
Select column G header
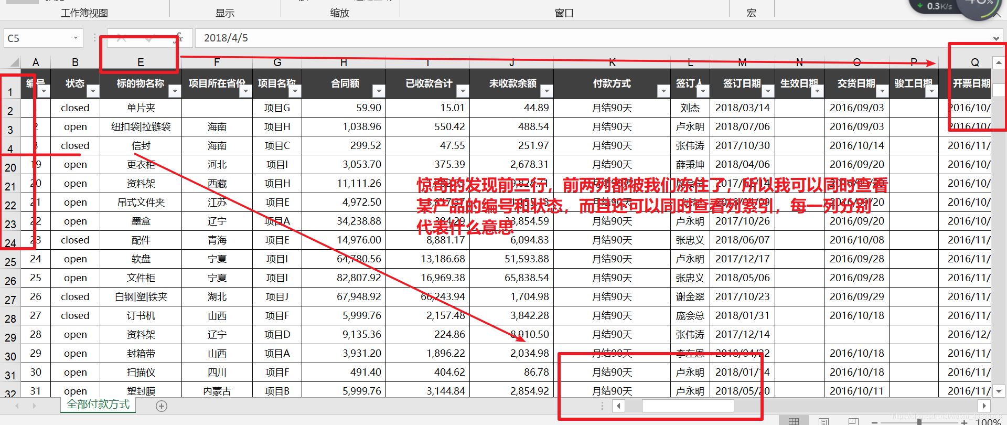pyautogui.click(x=277, y=62)
